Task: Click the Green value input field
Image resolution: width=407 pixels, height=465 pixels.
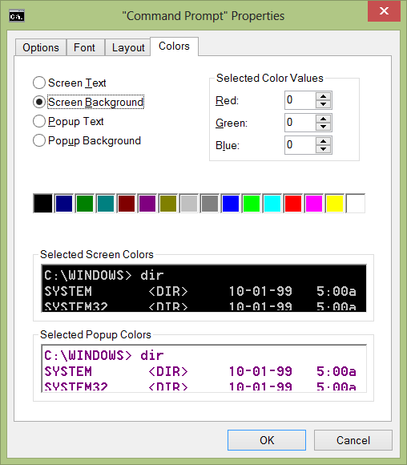Action: 300,123
